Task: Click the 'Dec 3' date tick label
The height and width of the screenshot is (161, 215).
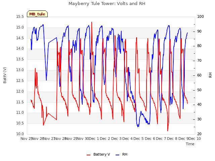Action: (x=116, y=139)
